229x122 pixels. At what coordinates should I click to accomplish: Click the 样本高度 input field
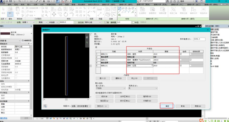(x=199, y=39)
